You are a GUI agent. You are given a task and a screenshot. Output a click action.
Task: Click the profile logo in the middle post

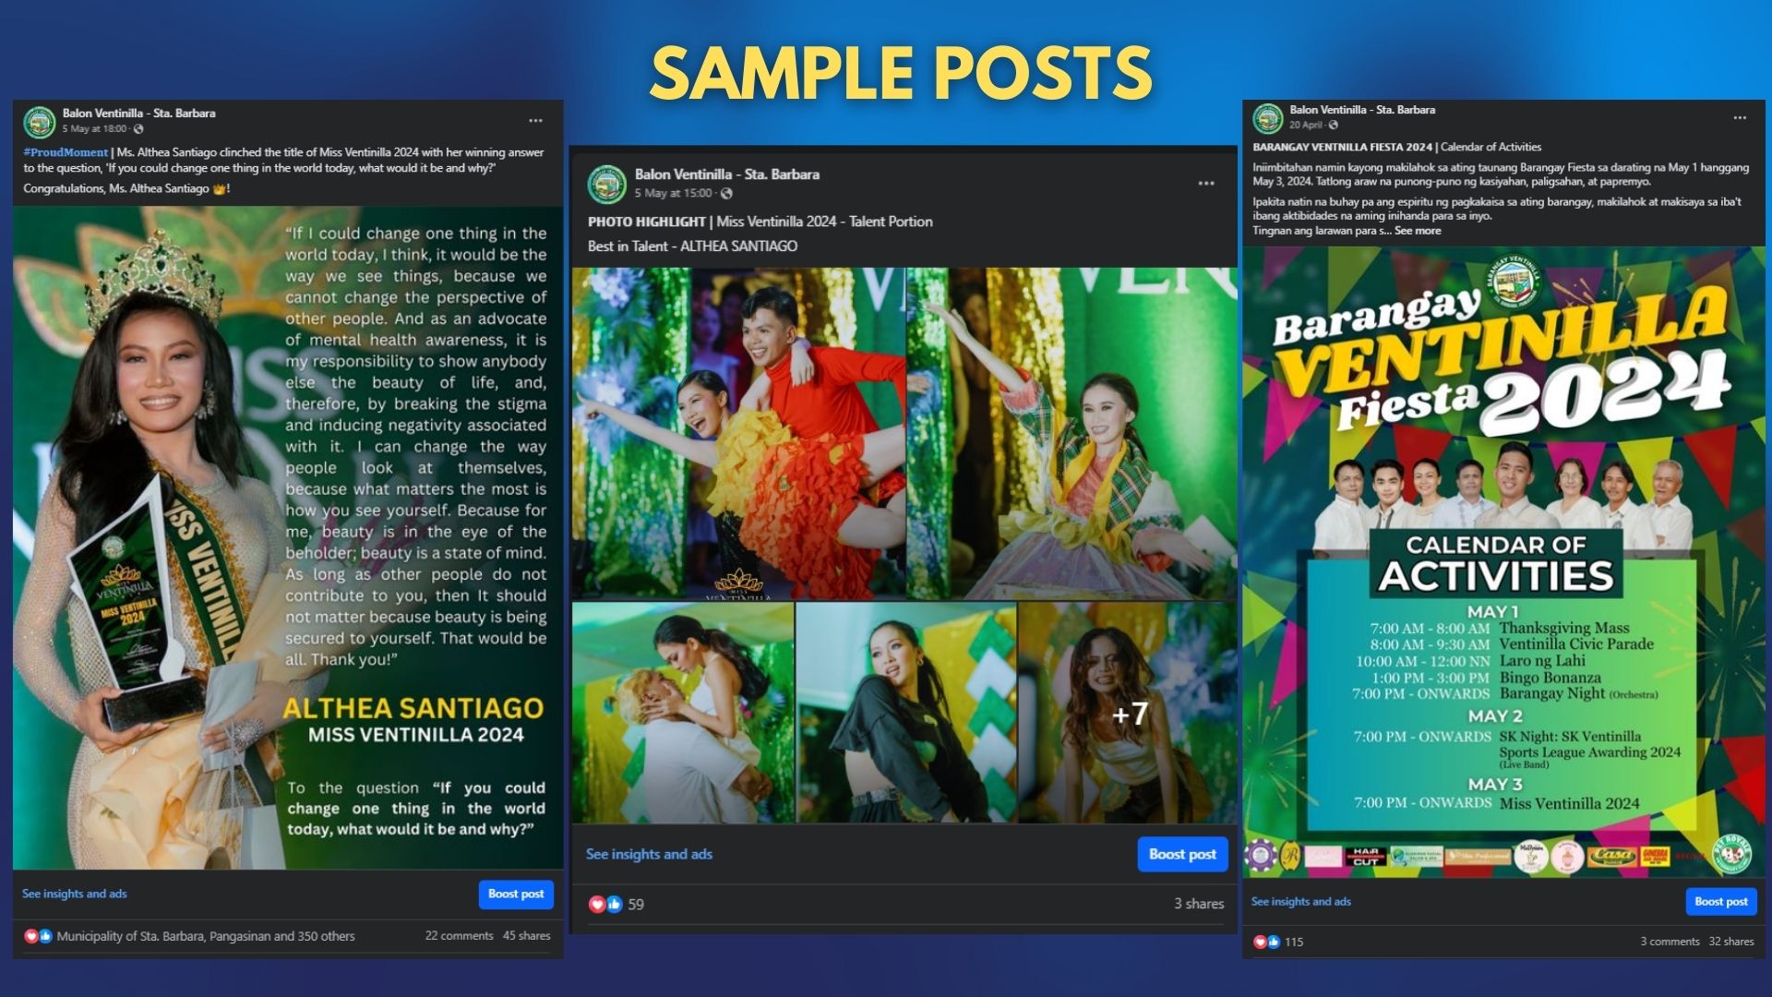pyautogui.click(x=606, y=184)
